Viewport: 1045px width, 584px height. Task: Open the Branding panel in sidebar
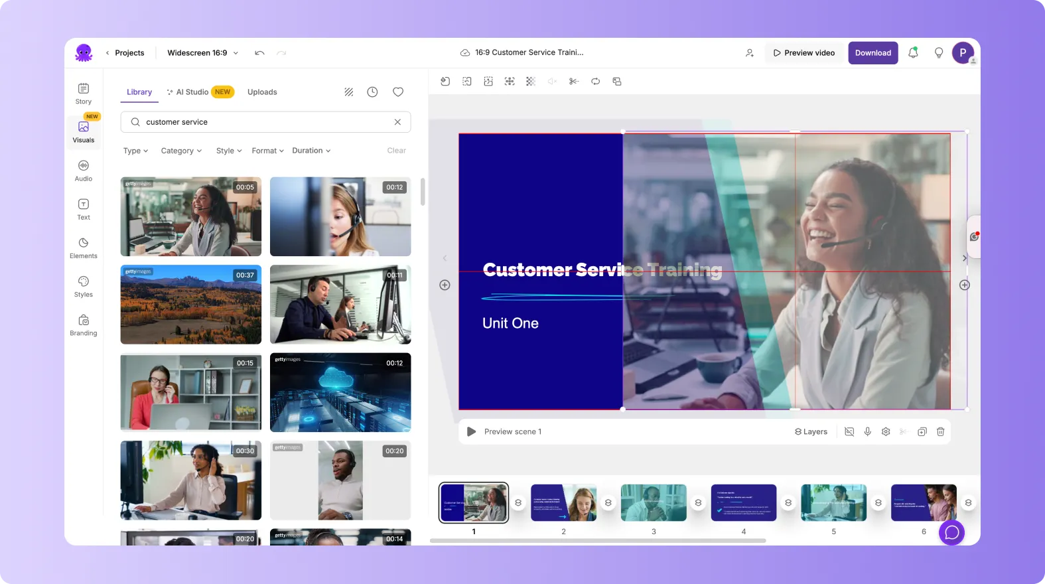point(84,325)
